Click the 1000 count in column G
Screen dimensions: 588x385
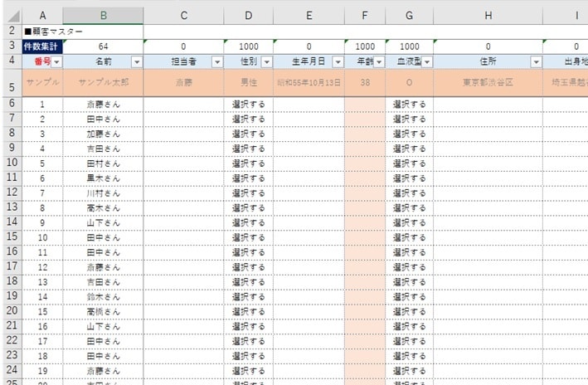(409, 46)
